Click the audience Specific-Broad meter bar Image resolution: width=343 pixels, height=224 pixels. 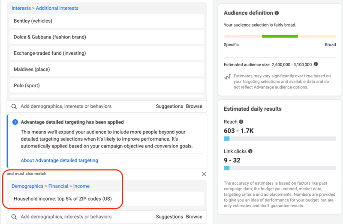[x=280, y=36]
